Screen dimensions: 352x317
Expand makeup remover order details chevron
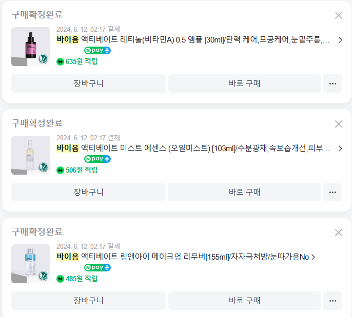pyautogui.click(x=314, y=257)
